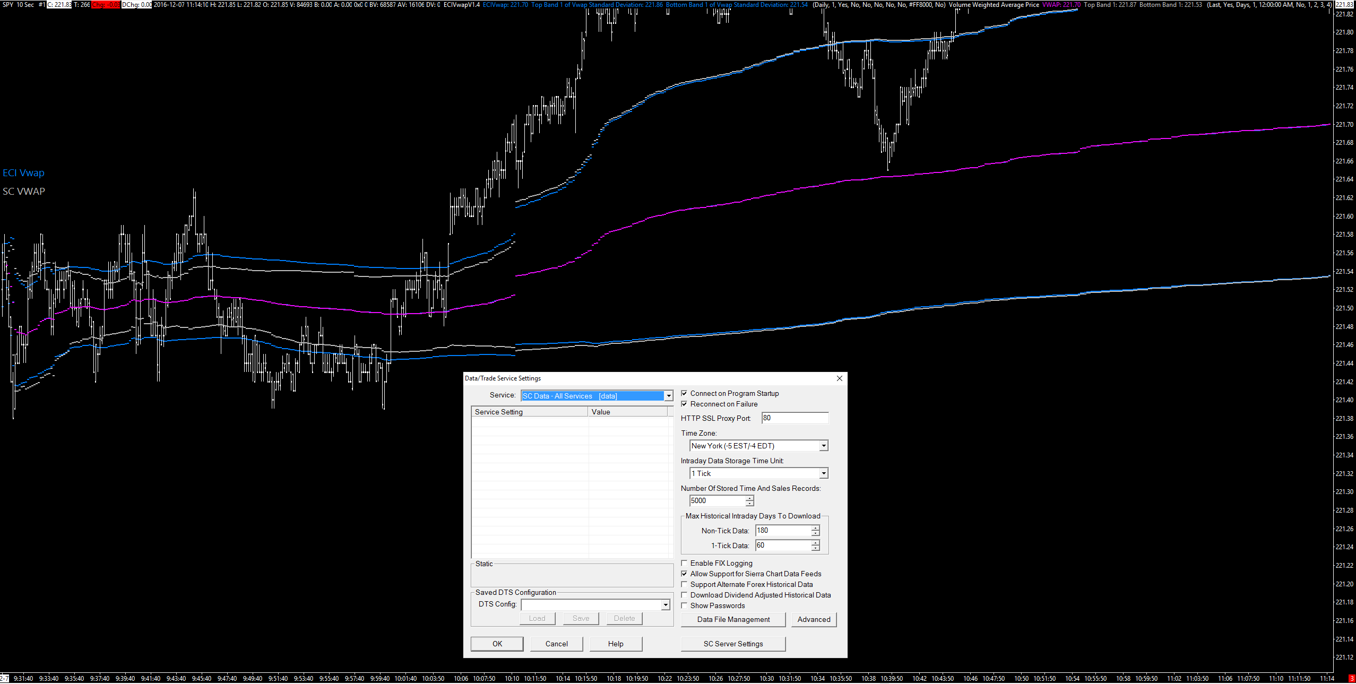Expand the Time Zone dropdown

[x=823, y=446]
